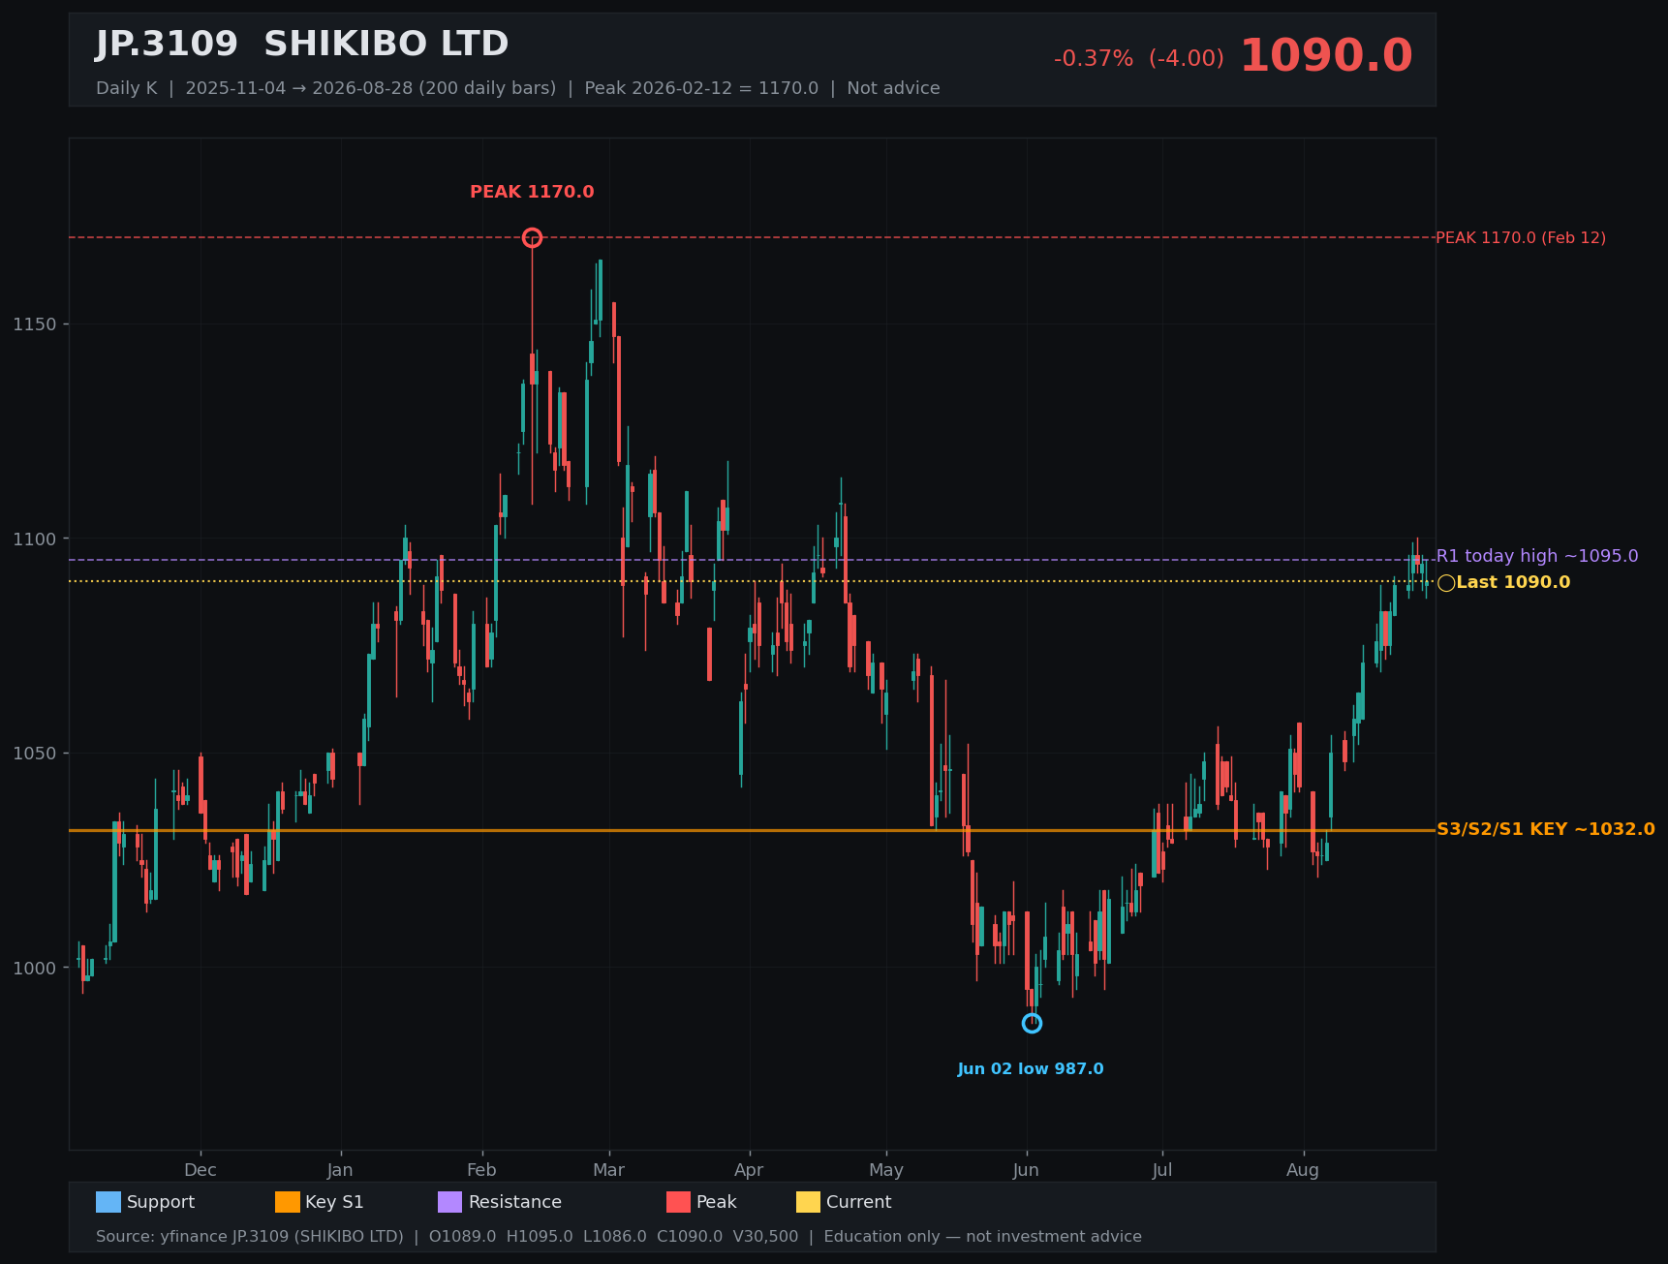The image size is (1668, 1264).
Task: Select the "Key S1" legend label
Action: (x=334, y=1202)
